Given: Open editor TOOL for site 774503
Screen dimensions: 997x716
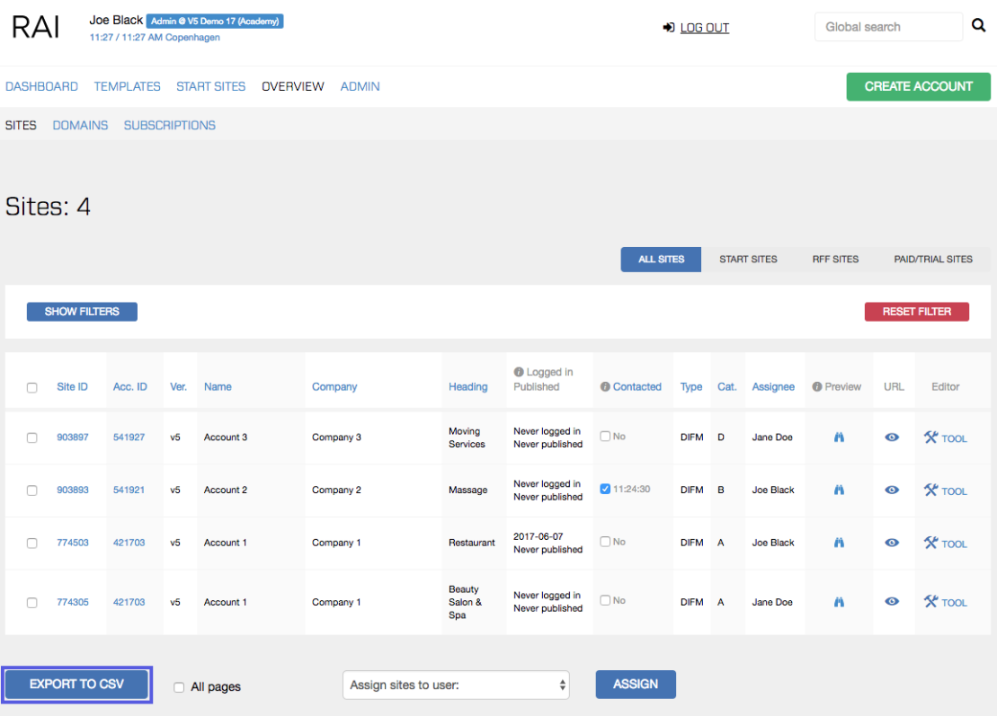Looking at the screenshot, I should pyautogui.click(x=946, y=544).
